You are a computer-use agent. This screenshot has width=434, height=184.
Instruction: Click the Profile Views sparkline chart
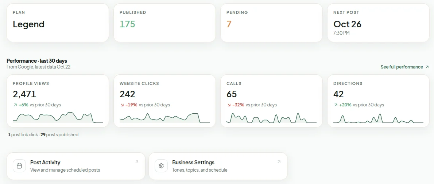click(58, 117)
